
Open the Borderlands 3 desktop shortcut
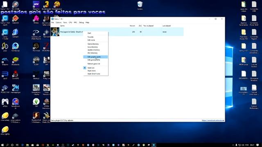pyautogui.click(x=47, y=5)
